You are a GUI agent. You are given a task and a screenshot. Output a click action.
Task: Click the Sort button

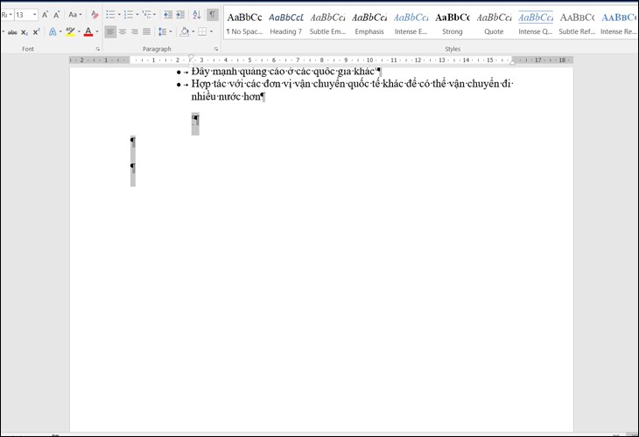pyautogui.click(x=196, y=15)
